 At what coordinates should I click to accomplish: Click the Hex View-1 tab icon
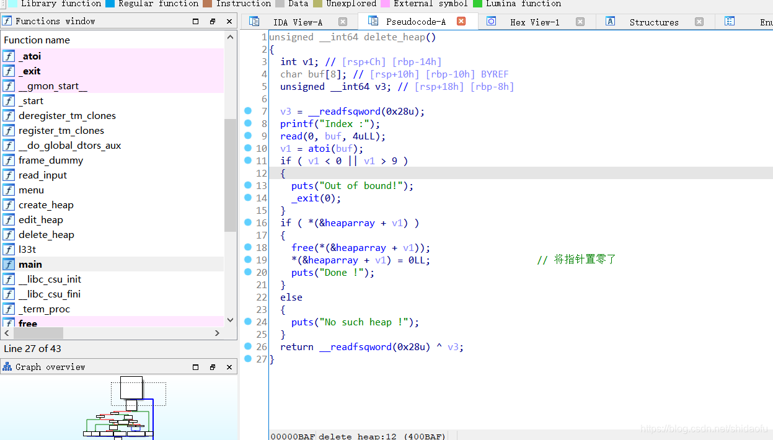click(x=491, y=21)
